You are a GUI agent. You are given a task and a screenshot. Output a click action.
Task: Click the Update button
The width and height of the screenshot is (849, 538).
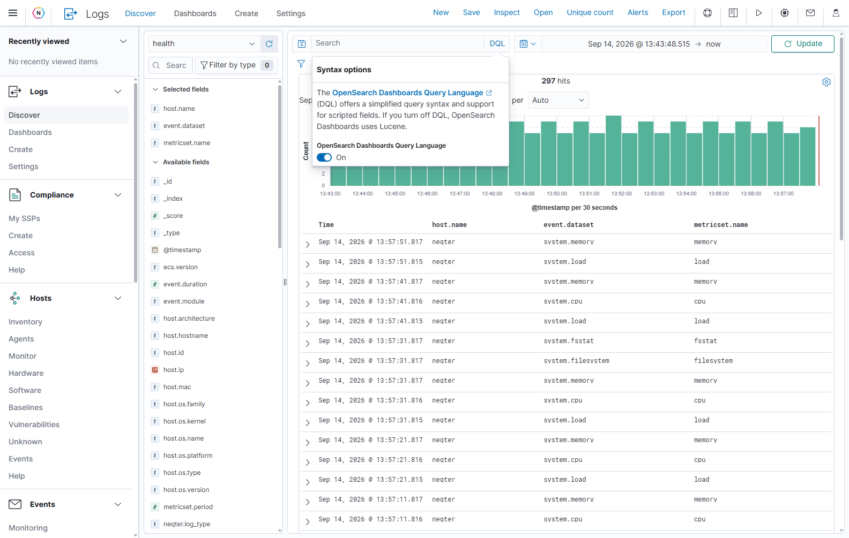point(803,44)
